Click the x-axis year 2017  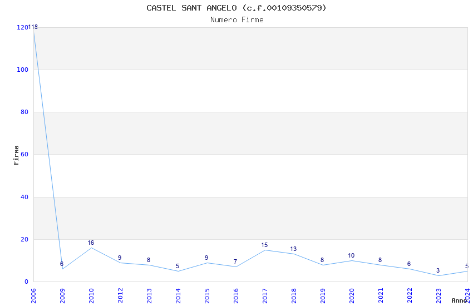(x=265, y=295)
